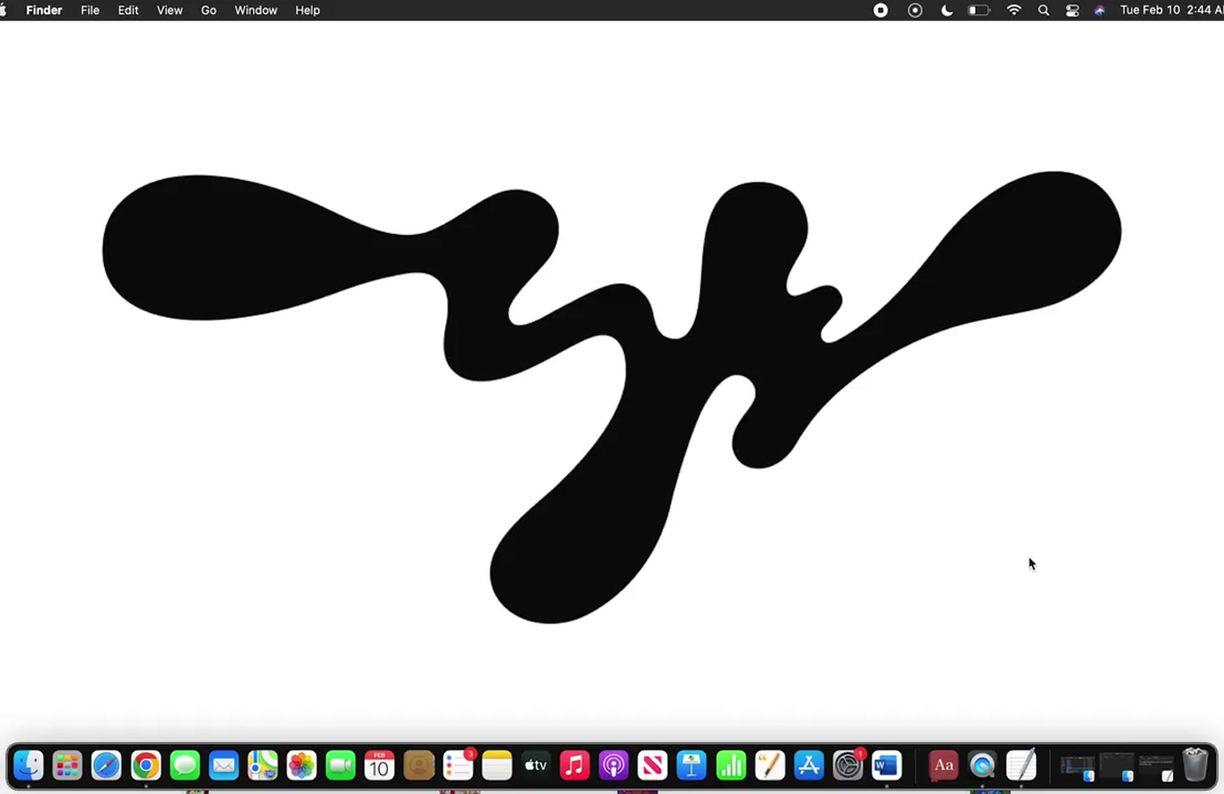
Task: Stop screen recording in menu bar
Action: [880, 10]
